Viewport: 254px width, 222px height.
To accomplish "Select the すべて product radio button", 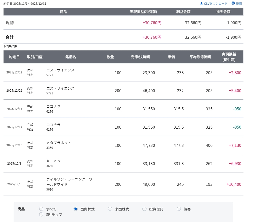I will (41, 209).
